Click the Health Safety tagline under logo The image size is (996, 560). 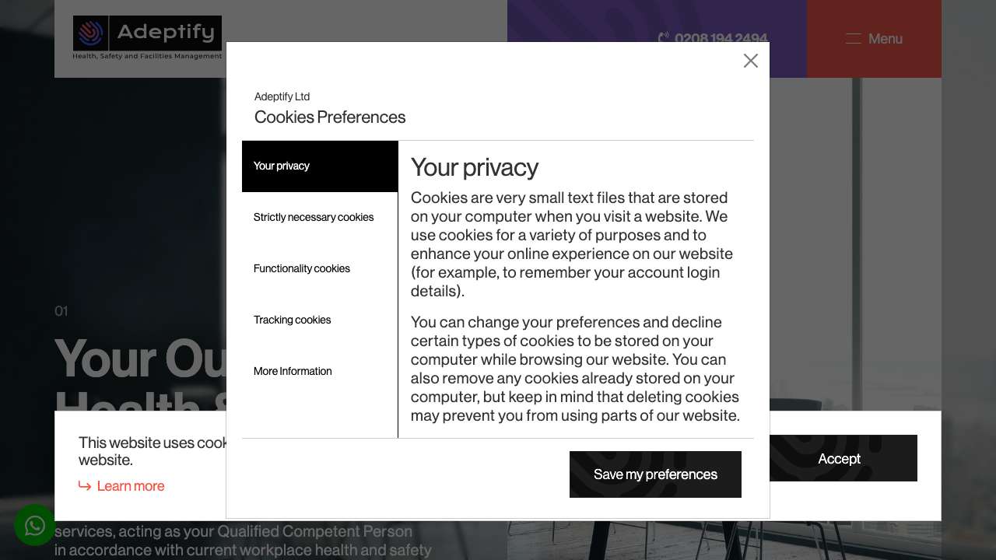[147, 56]
